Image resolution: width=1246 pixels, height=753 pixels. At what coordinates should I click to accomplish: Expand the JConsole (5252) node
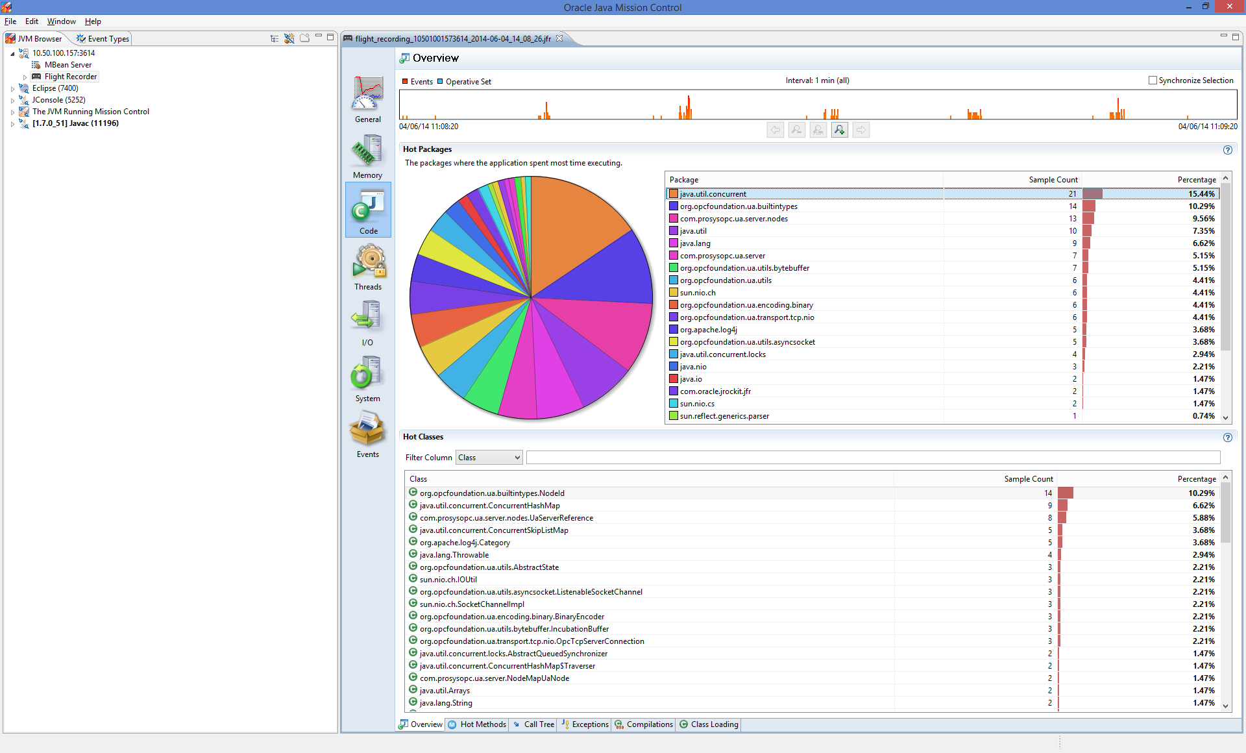[x=12, y=100]
